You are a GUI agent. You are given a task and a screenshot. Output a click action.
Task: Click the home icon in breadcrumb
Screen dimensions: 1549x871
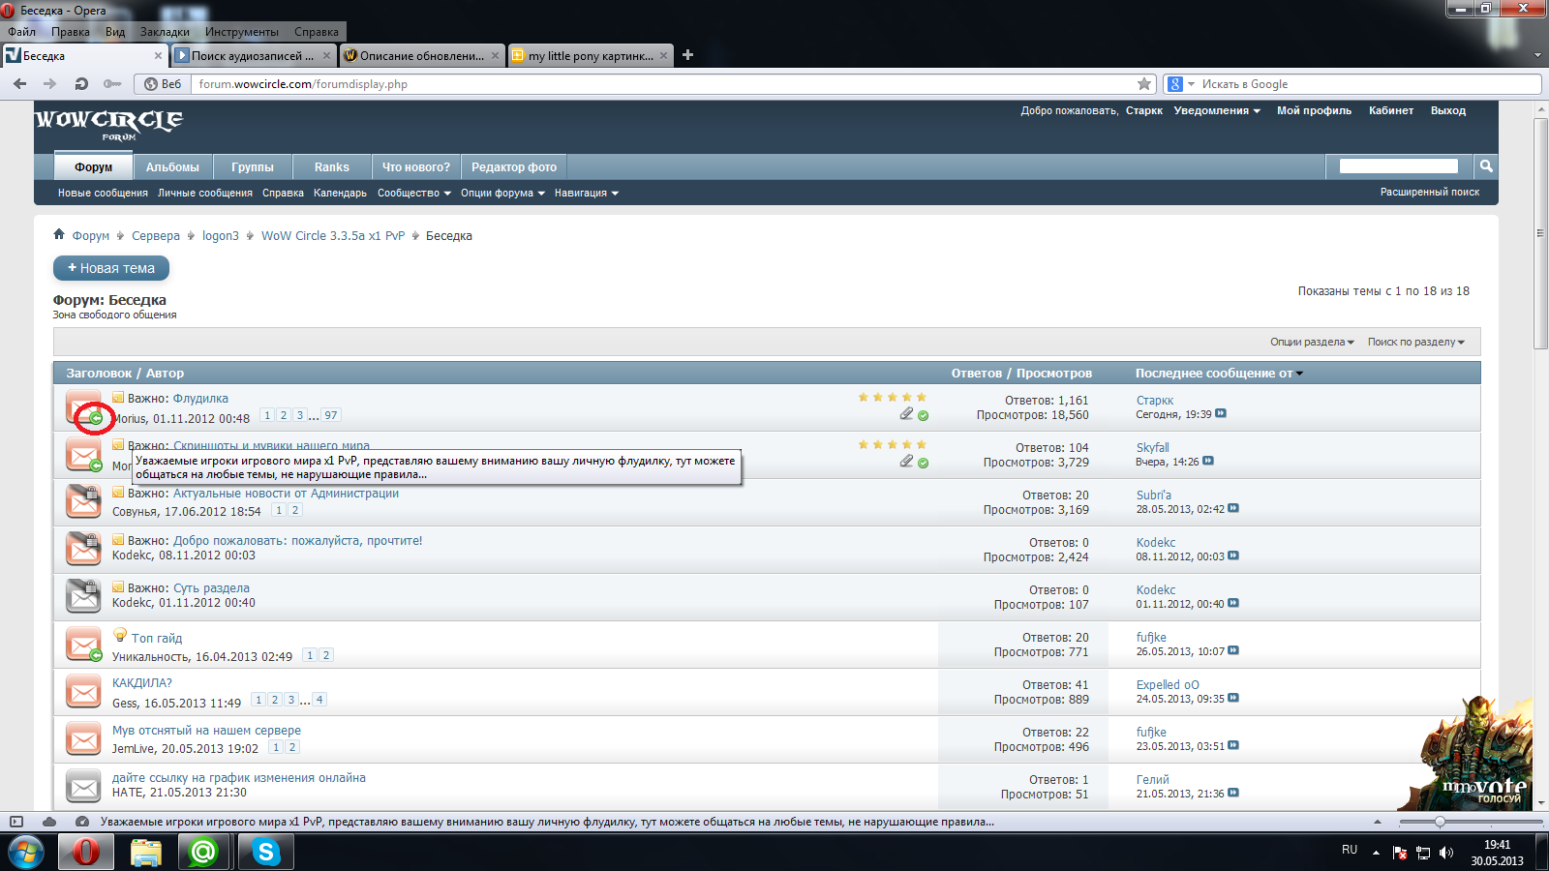click(x=59, y=234)
